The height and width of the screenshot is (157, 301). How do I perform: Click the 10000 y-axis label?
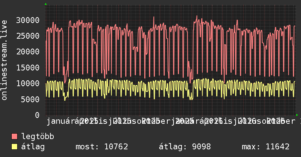28,83
